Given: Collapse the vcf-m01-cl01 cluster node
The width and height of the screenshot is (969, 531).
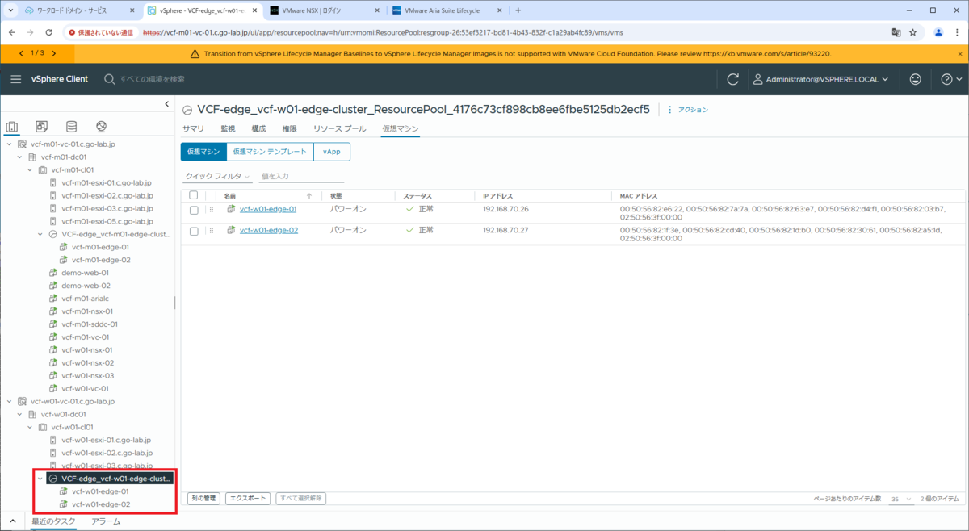Looking at the screenshot, I should pyautogui.click(x=30, y=169).
